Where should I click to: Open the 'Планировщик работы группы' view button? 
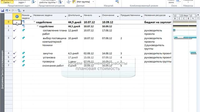tap(48, 2)
